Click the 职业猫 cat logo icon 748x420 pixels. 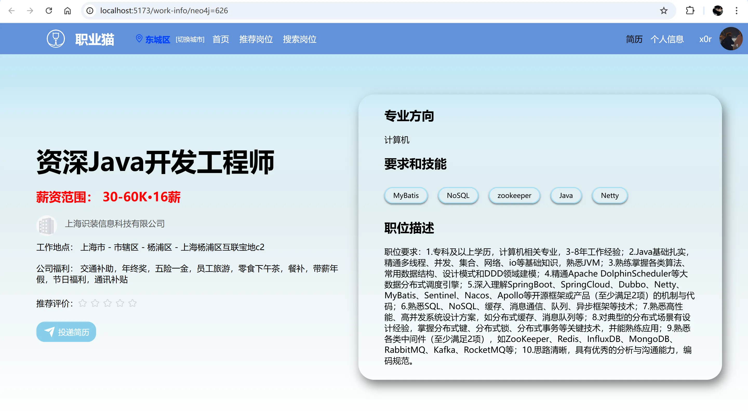56,39
